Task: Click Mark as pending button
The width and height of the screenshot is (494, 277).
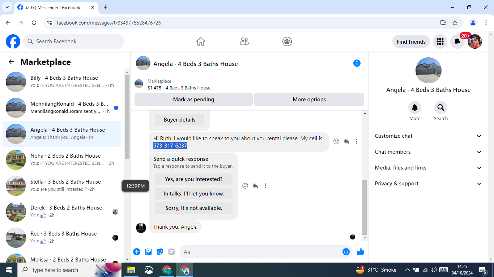Action: click(193, 100)
